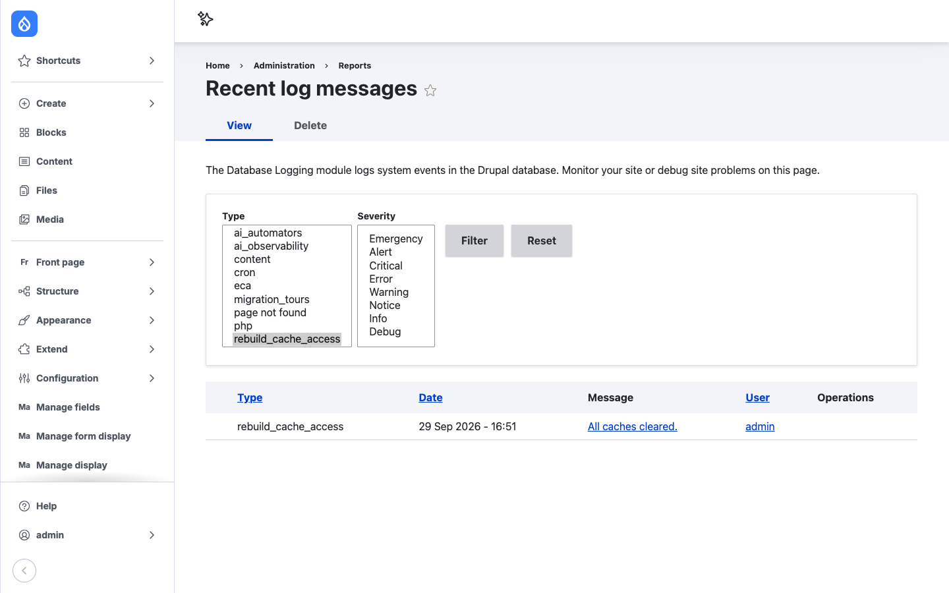Click the Filter button
This screenshot has width=949, height=593.
click(474, 240)
